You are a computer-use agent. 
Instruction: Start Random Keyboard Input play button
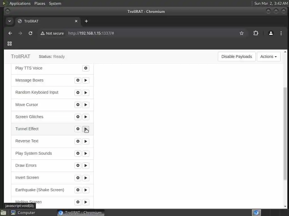(x=86, y=93)
